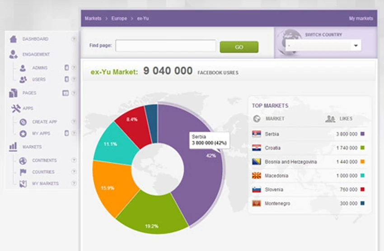Open My Markets map icon
384x251 pixels.
tap(23, 183)
